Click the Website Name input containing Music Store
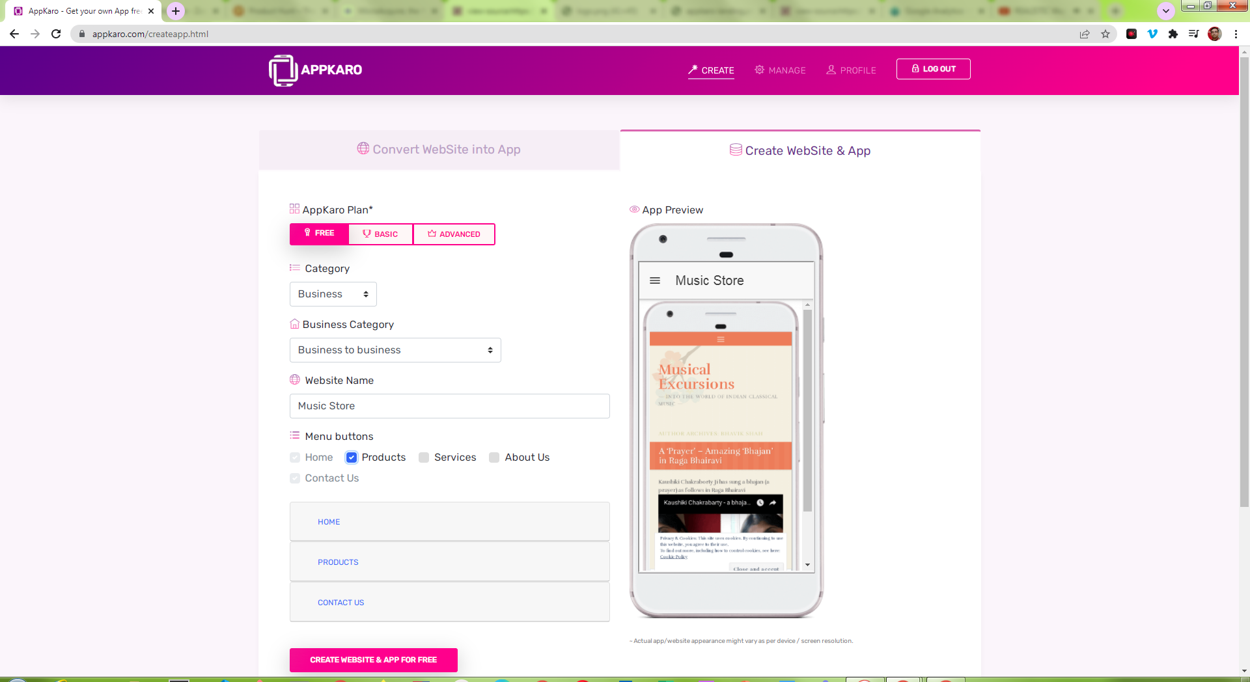 click(449, 405)
